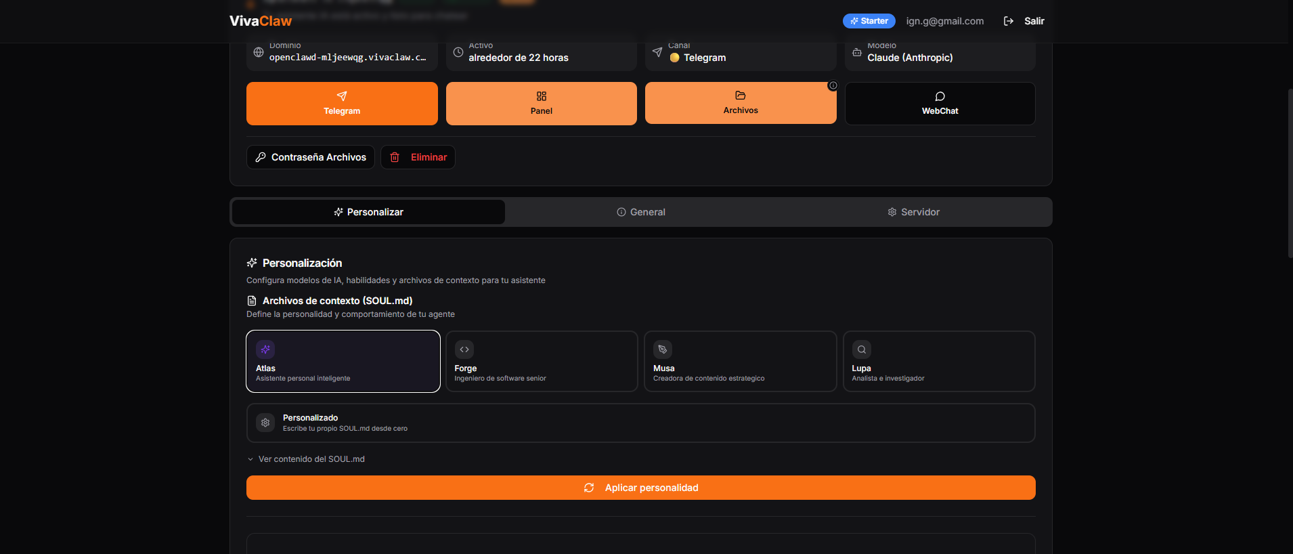Click the purple Atlas sparkle icon

pyautogui.click(x=265, y=349)
